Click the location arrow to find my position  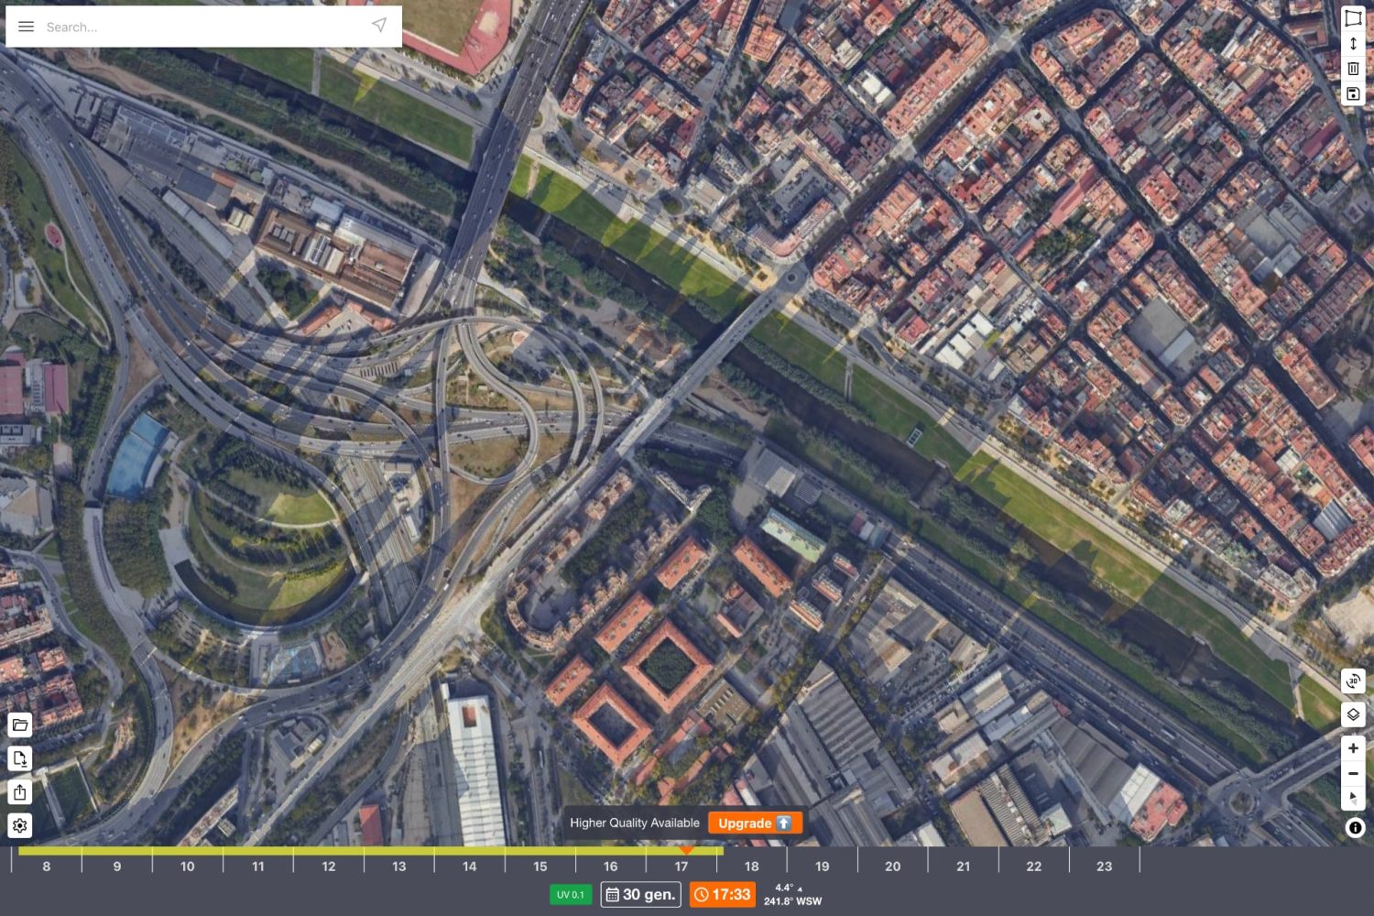click(x=378, y=26)
